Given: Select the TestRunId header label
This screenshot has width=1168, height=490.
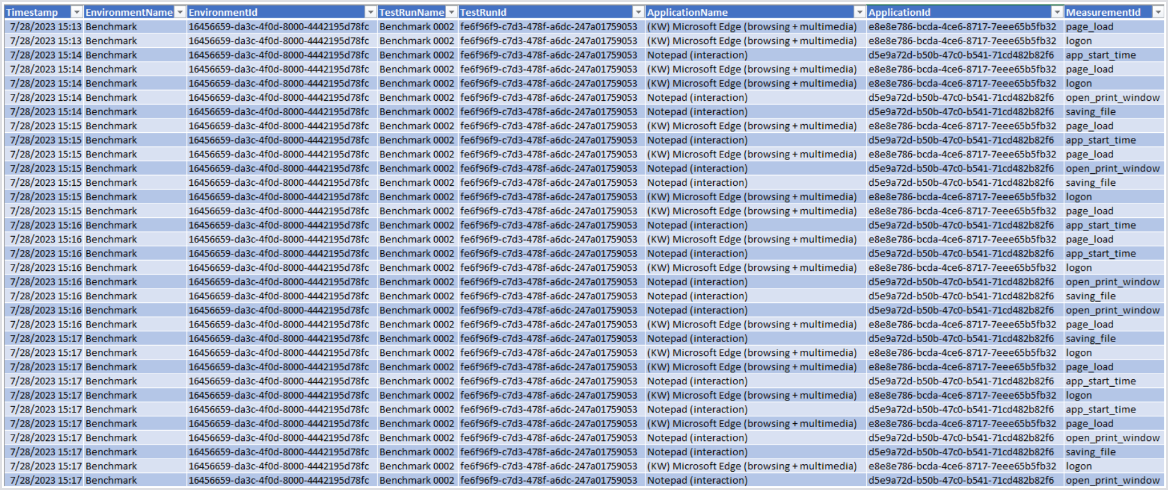Looking at the screenshot, I should (483, 12).
